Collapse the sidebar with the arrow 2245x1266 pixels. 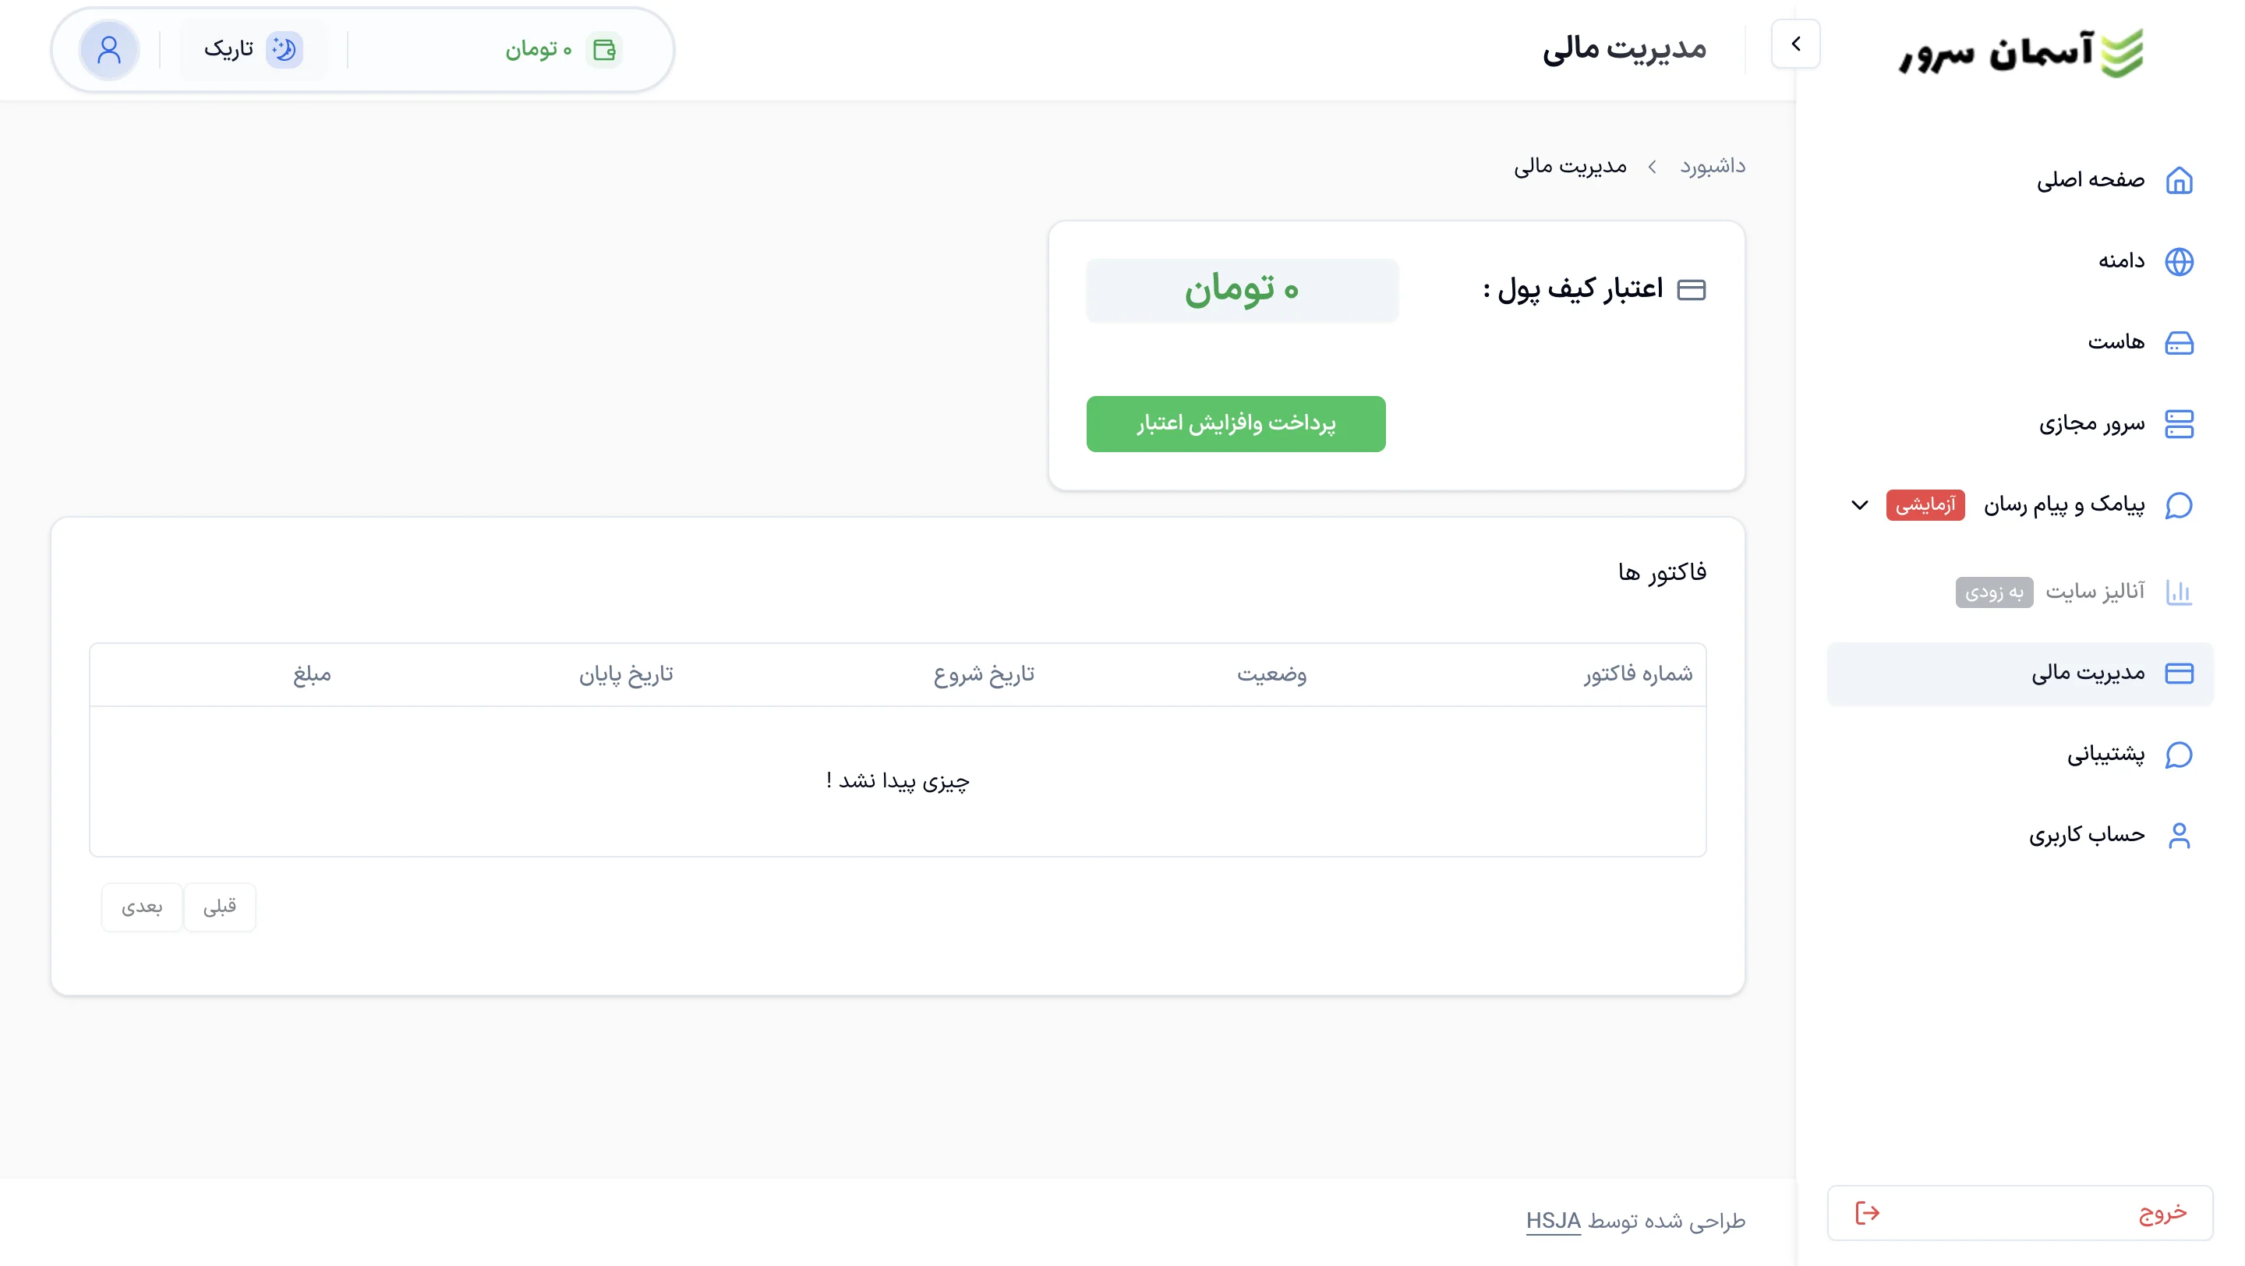tap(1797, 44)
